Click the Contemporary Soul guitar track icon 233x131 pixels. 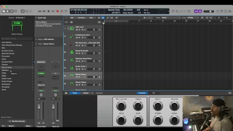(x=72, y=36)
